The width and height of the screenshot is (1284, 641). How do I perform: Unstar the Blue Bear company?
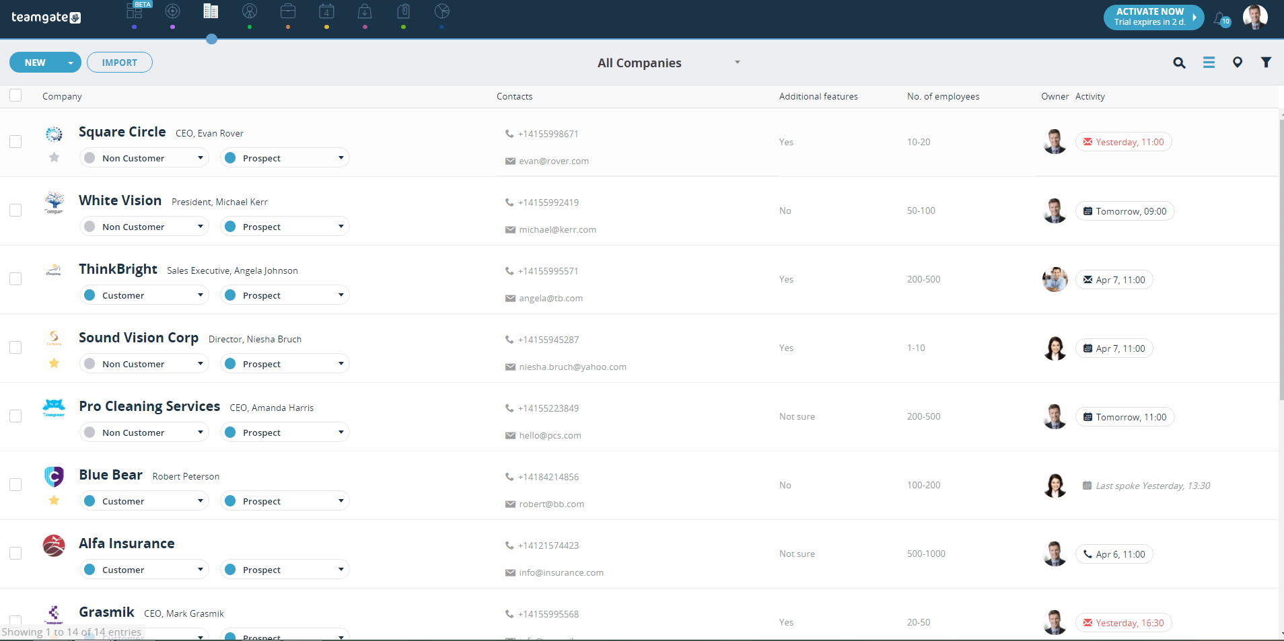tap(55, 500)
